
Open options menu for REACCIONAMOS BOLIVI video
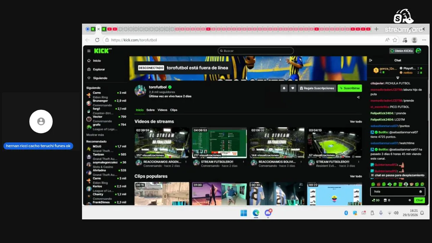click(x=301, y=162)
